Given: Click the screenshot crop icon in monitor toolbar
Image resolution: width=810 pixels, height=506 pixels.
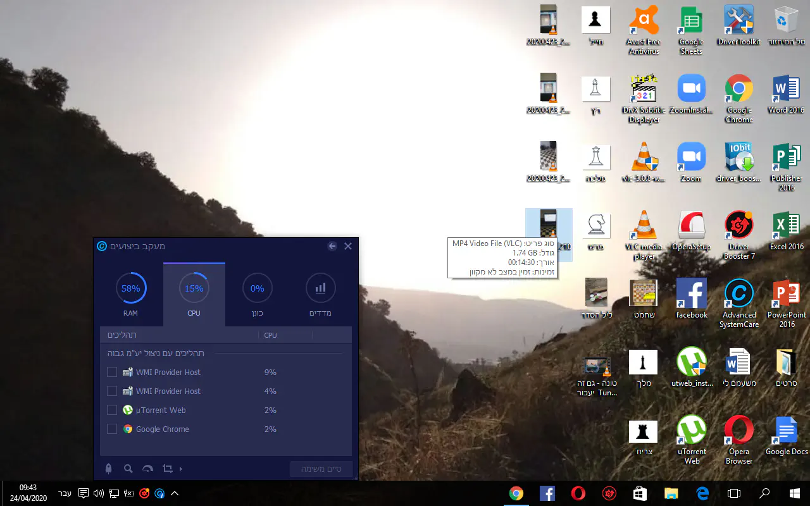Looking at the screenshot, I should [167, 469].
